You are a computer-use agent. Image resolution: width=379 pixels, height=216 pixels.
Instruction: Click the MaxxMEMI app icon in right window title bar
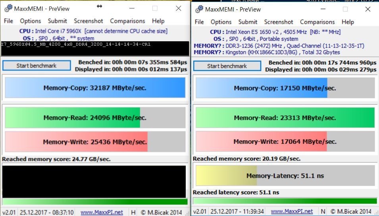[x=199, y=9]
